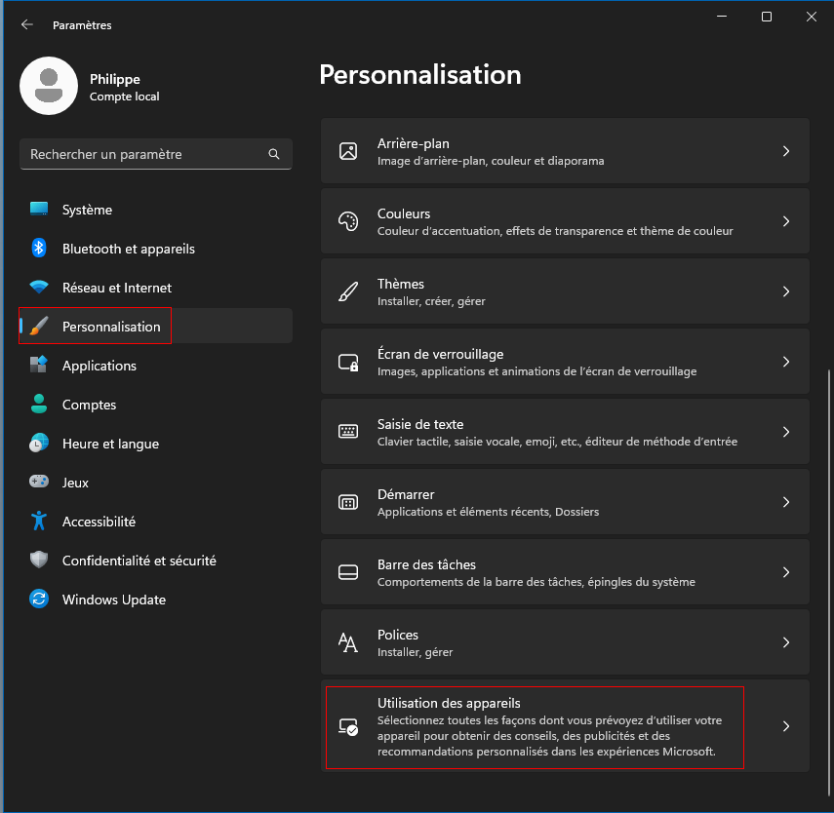Screen dimensions: 834x813
Task: Open Utilisation des appareils chevron
Action: (786, 726)
